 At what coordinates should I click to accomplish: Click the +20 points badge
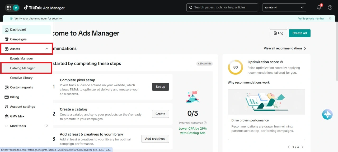(205, 64)
